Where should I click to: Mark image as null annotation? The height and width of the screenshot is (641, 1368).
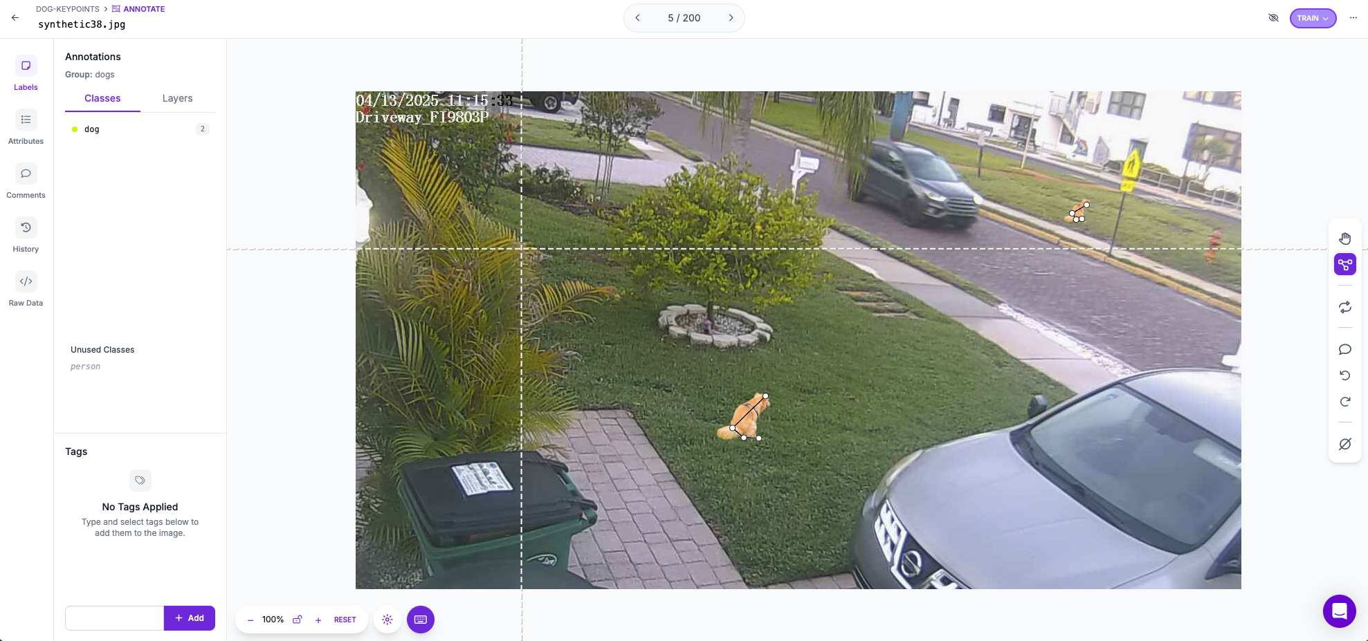tap(1344, 444)
